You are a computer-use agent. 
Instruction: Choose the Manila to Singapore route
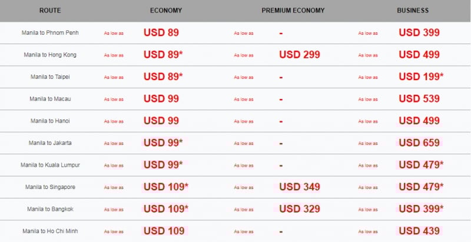[x=50, y=187]
